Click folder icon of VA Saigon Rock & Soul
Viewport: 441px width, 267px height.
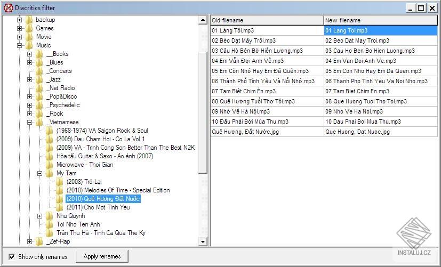pyautogui.click(x=50, y=131)
